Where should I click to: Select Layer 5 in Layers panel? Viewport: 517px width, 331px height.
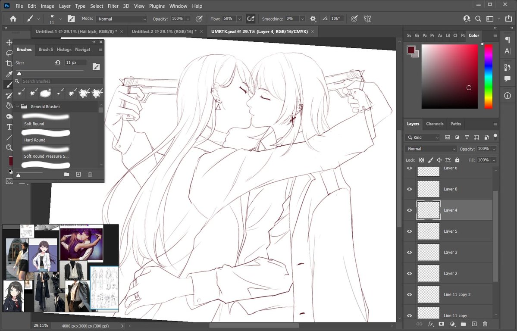click(x=454, y=231)
